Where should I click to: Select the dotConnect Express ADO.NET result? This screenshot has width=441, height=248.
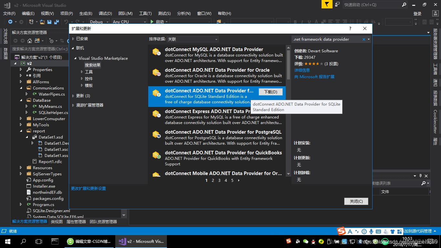point(217,117)
